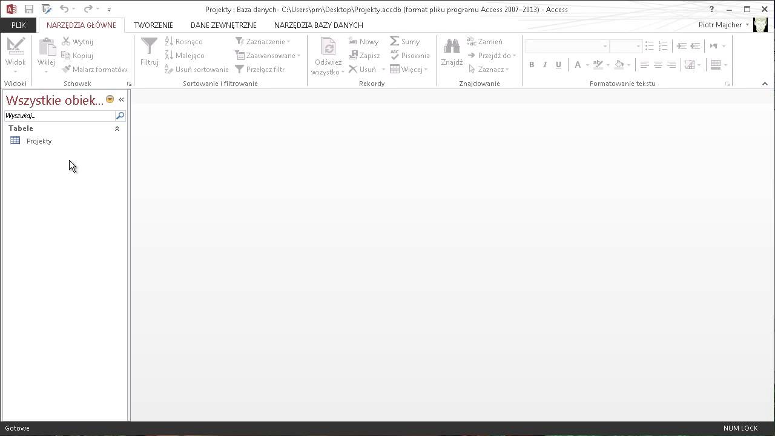The width and height of the screenshot is (775, 436).
Task: Switch to TWORZENIE tab
Action: [153, 25]
